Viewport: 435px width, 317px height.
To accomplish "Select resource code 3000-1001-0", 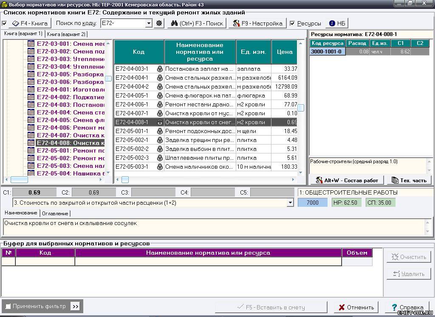I will 328,52.
